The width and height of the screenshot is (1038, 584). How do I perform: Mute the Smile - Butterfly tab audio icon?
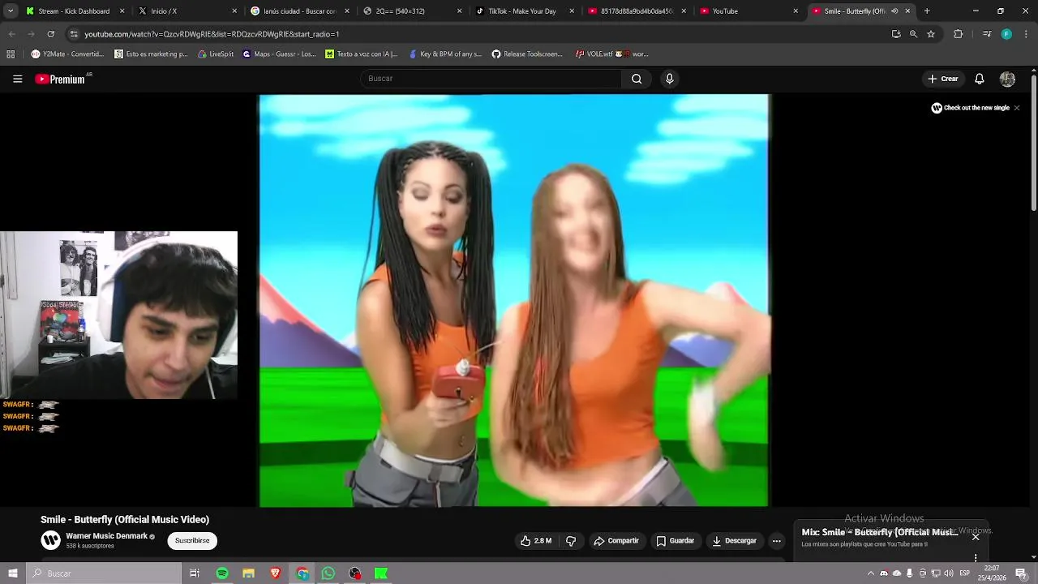[x=894, y=11]
